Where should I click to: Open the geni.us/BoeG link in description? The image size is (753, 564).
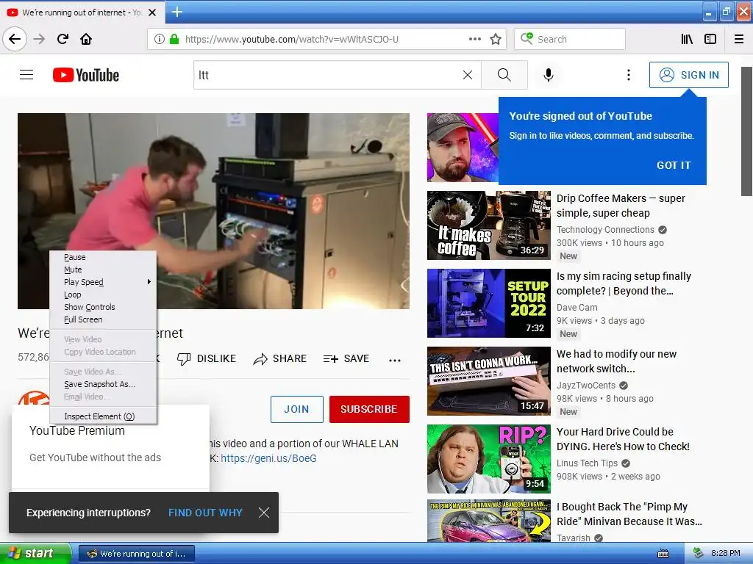click(268, 458)
